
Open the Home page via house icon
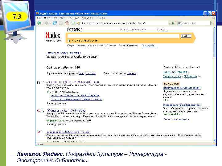click(67, 23)
